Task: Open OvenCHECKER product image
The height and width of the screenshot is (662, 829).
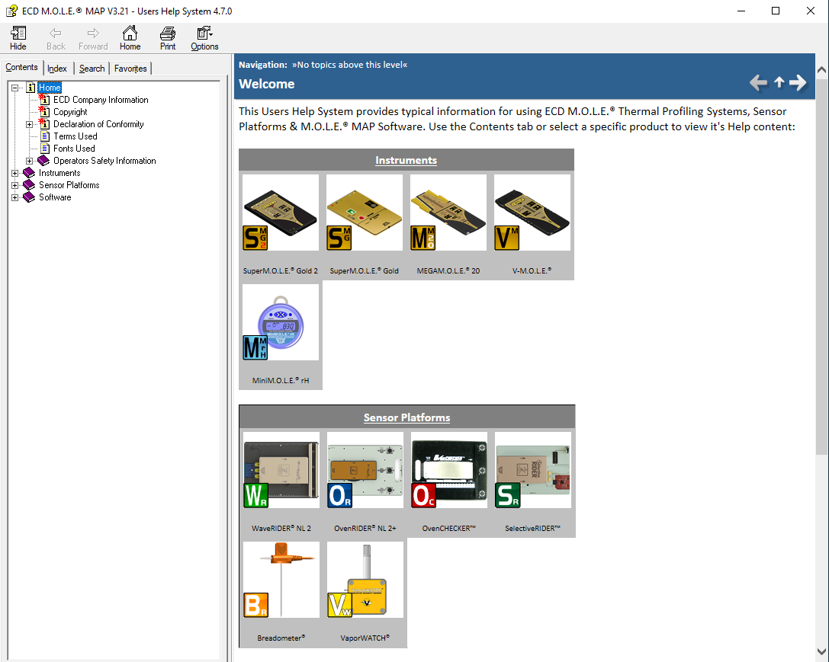Action: [x=449, y=470]
